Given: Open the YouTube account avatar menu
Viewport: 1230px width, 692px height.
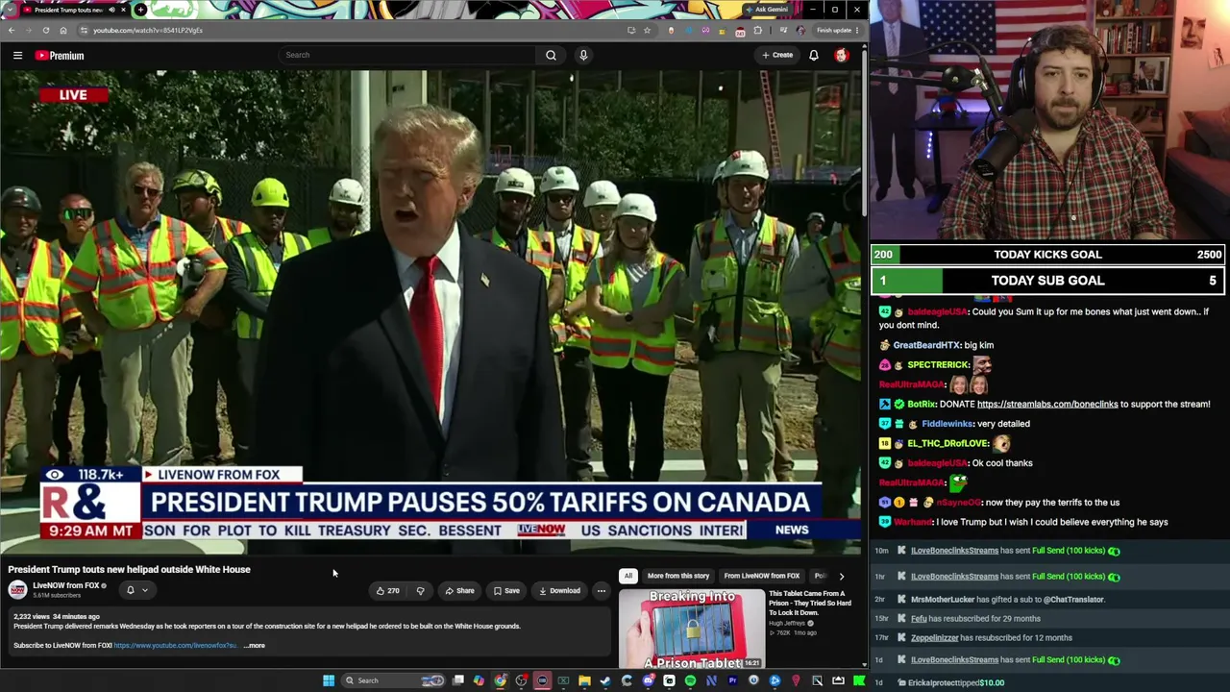Looking at the screenshot, I should [x=842, y=55].
